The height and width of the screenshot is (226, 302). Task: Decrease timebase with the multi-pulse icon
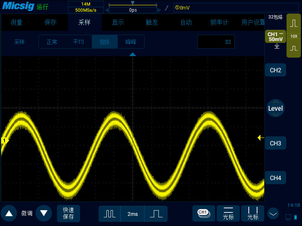click(x=109, y=214)
